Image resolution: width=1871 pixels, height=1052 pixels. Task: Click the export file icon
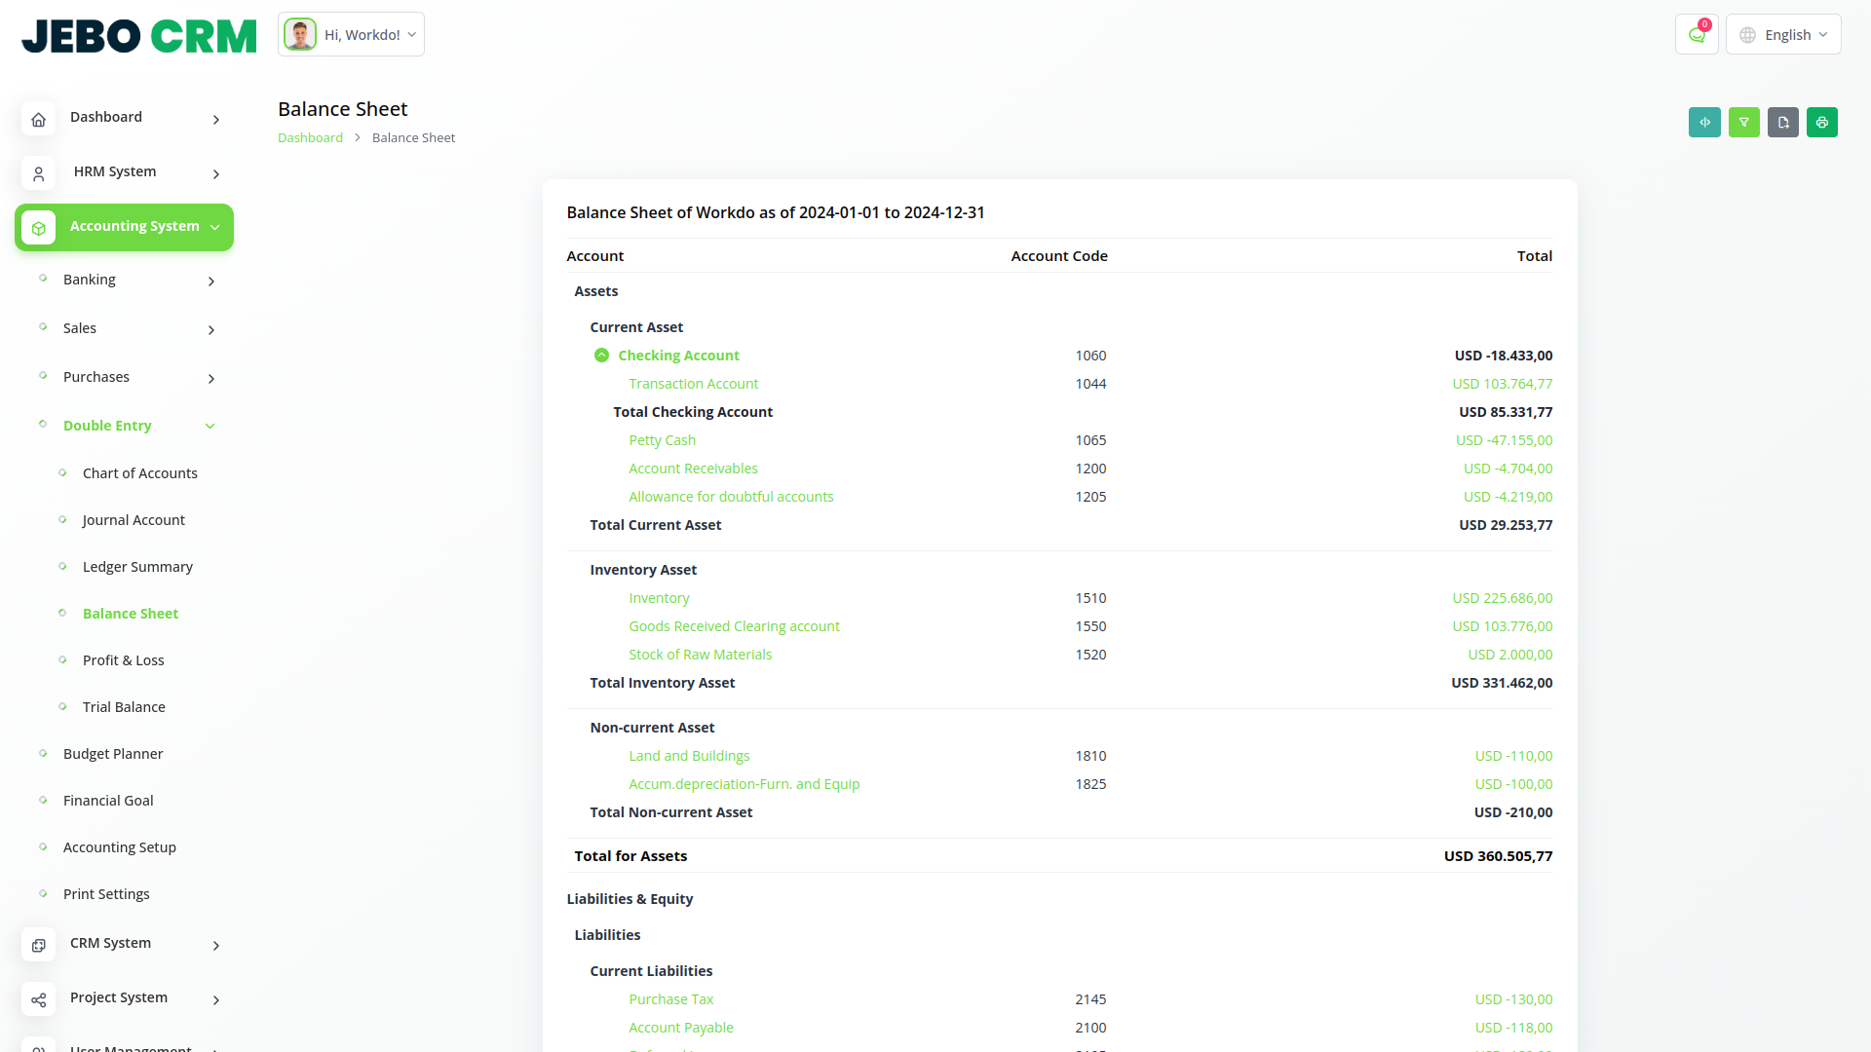(x=1782, y=123)
